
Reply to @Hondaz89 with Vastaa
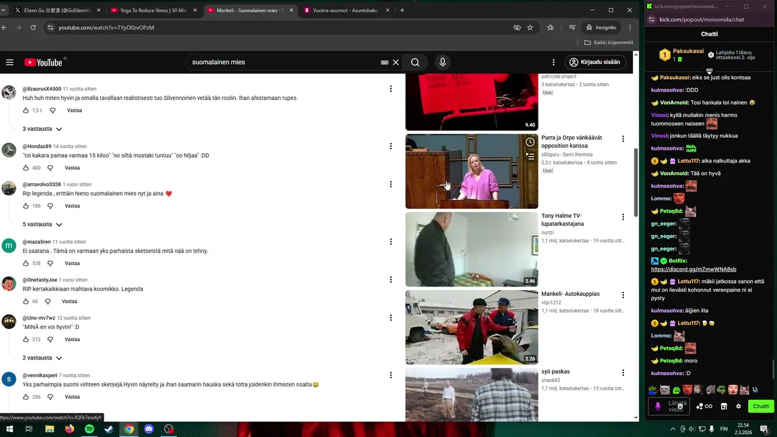(72, 168)
